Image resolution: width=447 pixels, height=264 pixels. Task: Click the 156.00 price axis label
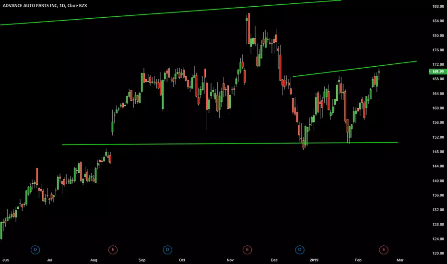coord(438,122)
